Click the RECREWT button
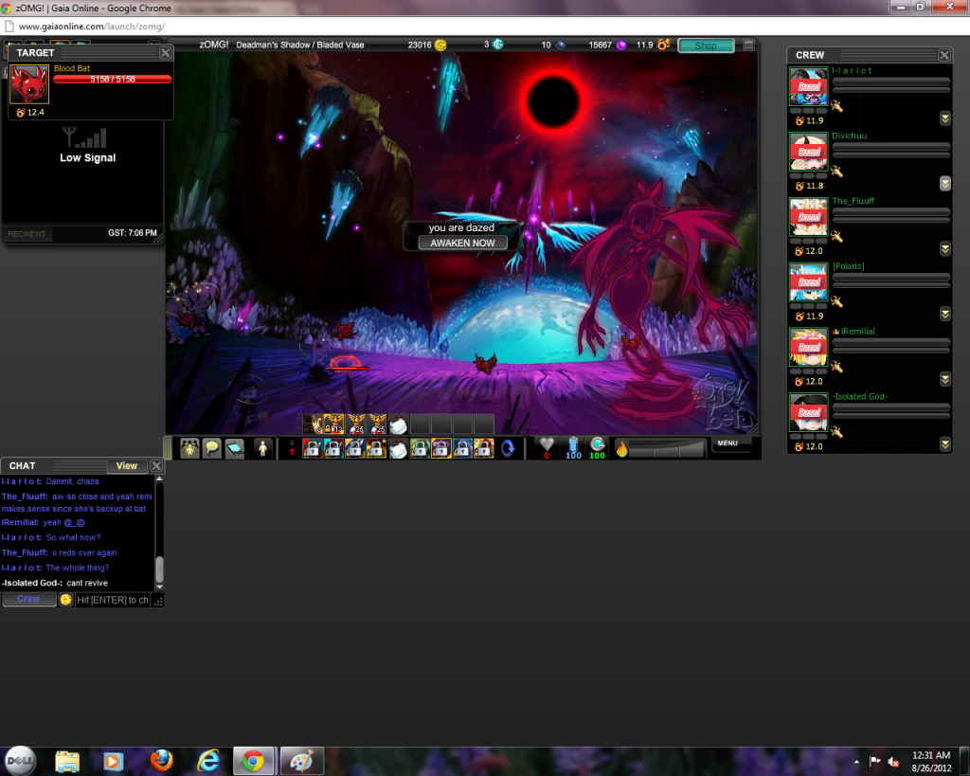 click(x=27, y=233)
